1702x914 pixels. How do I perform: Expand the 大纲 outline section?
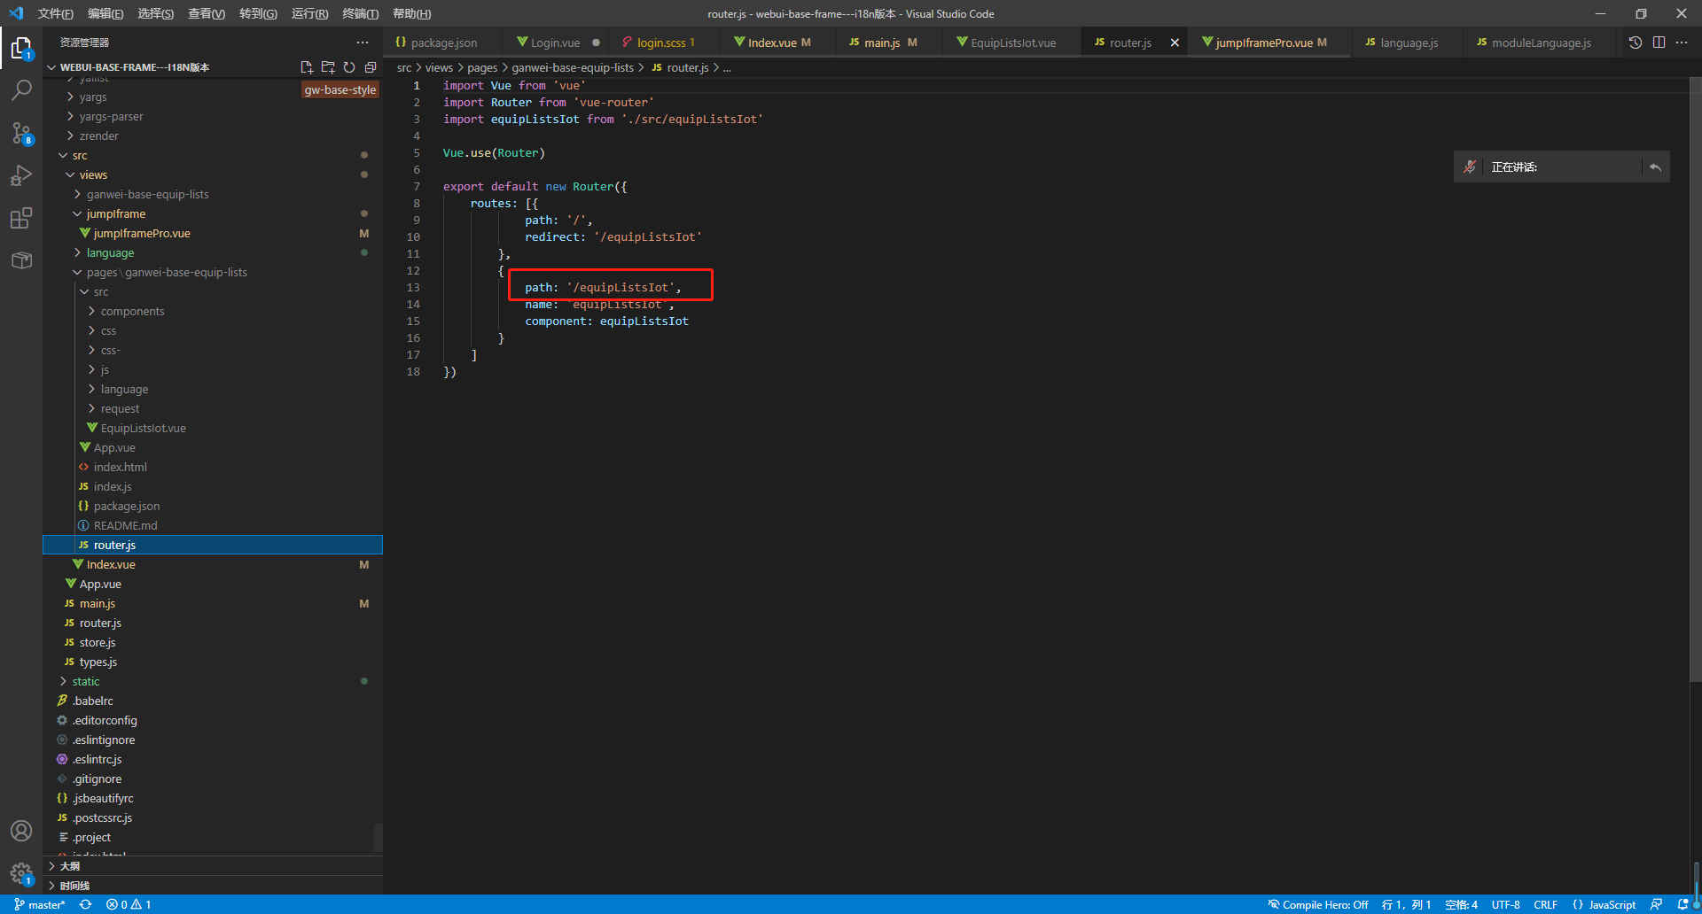(70, 866)
